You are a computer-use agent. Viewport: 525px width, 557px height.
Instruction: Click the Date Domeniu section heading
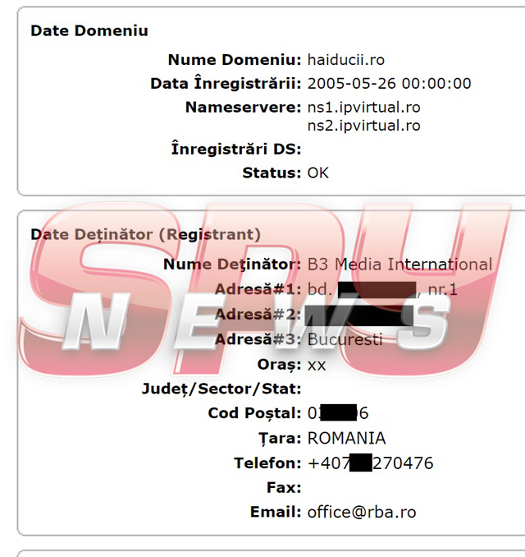click(89, 31)
